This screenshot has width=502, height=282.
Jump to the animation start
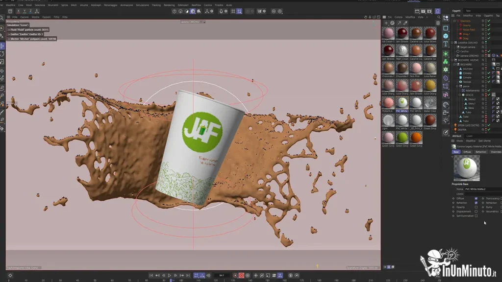(x=151, y=275)
